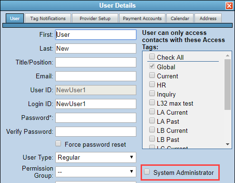
Task: Go to the Address tab
Action: tap(208, 19)
